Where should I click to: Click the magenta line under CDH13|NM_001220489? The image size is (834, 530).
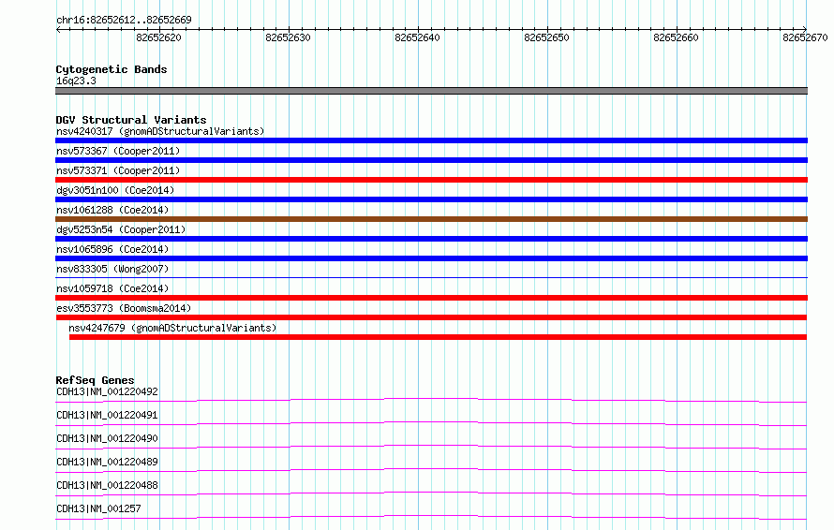click(431, 470)
